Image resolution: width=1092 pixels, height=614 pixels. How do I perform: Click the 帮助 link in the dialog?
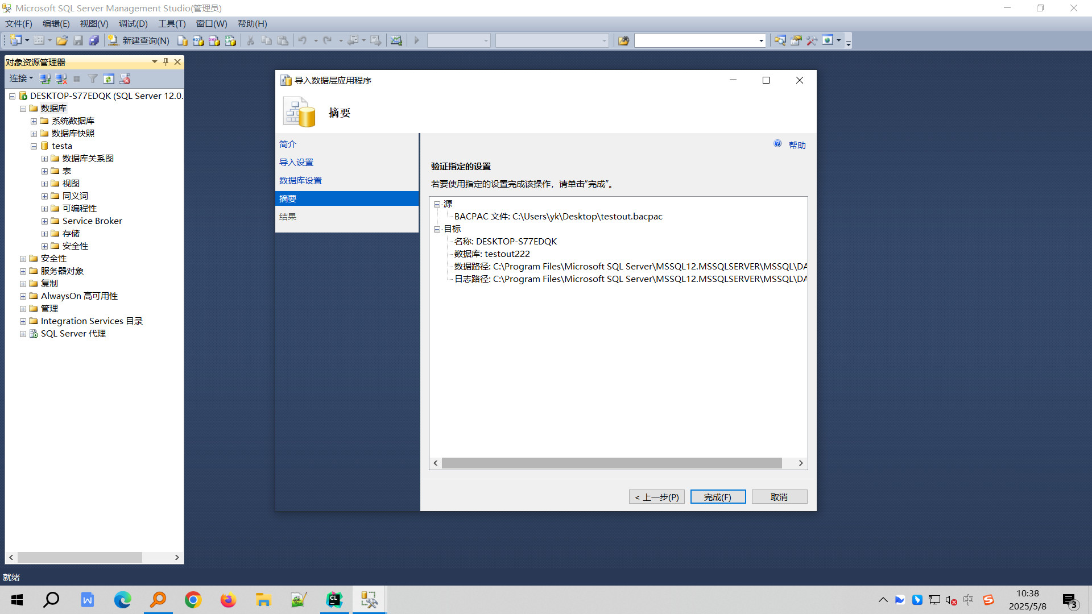point(797,144)
